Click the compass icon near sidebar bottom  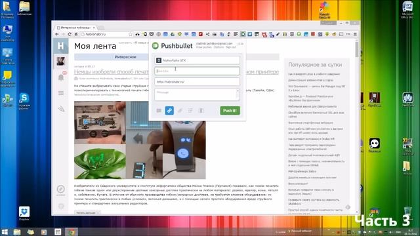tap(61, 189)
